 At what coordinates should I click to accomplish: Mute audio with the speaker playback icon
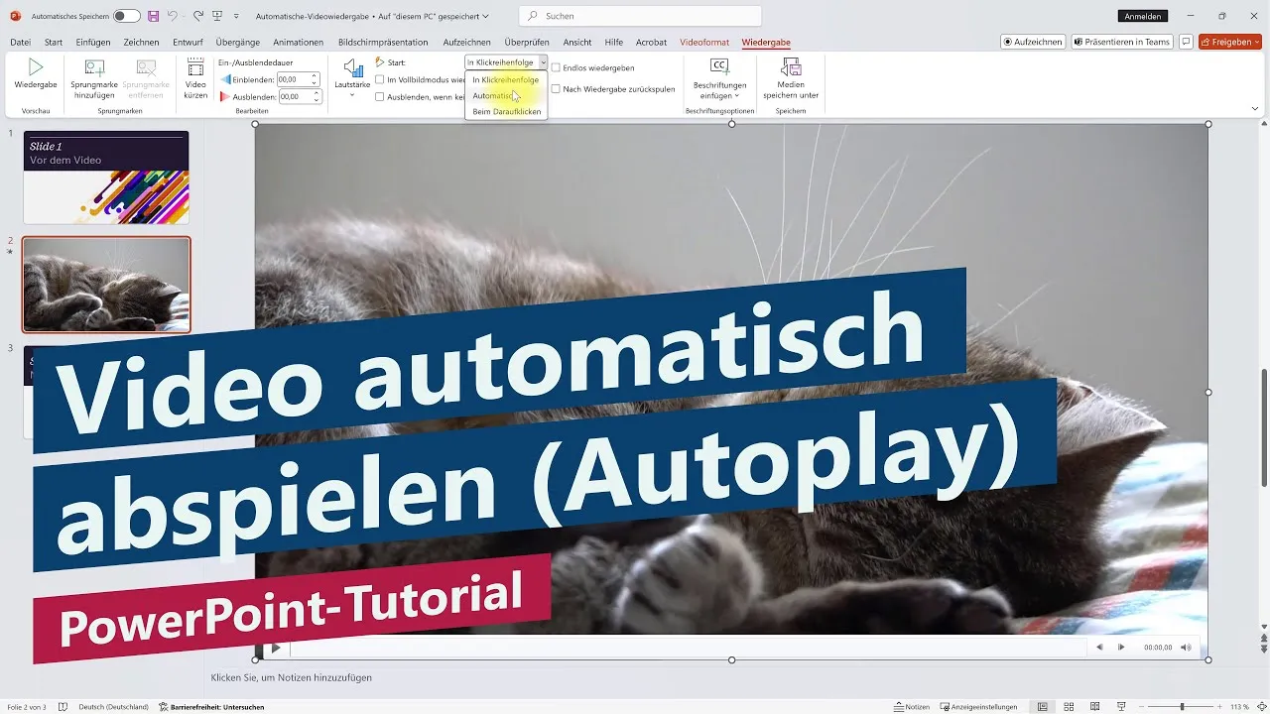1185,647
